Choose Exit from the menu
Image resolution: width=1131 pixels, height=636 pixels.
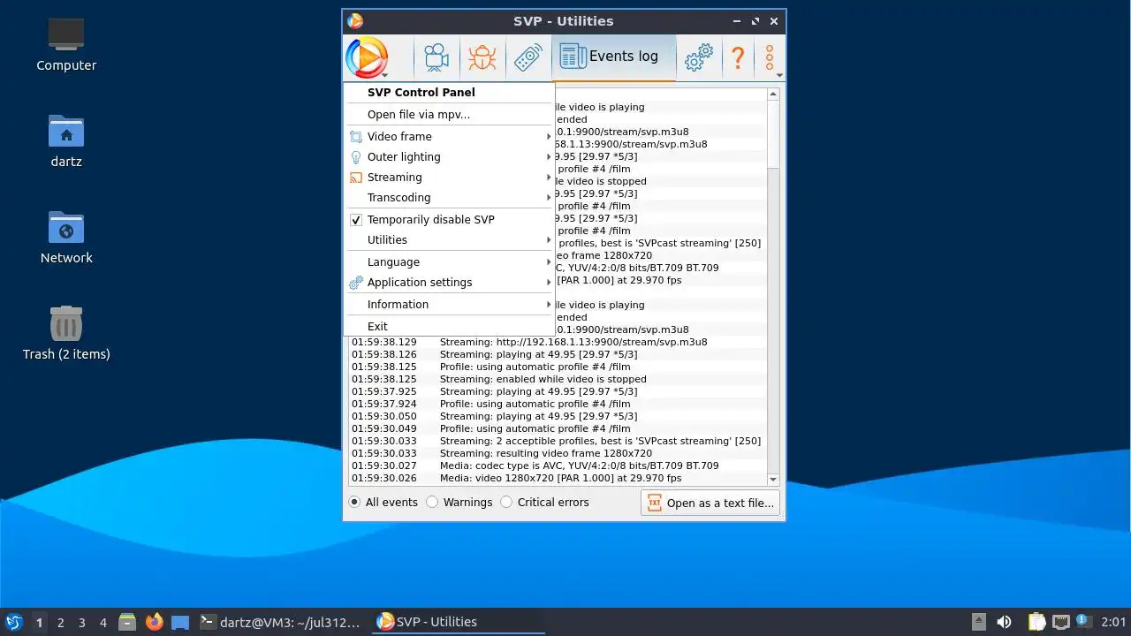pos(449,327)
